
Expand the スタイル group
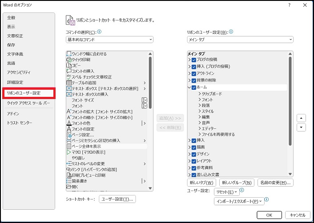click(x=200, y=111)
